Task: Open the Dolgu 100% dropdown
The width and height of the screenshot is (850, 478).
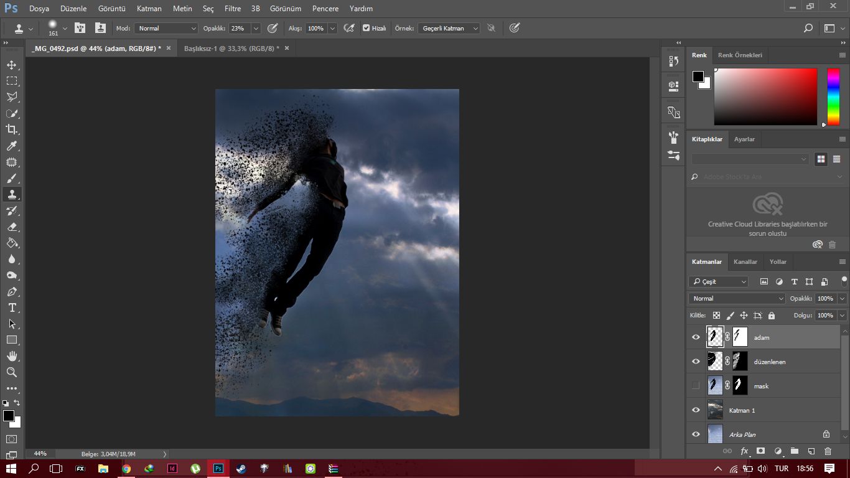Action: pos(842,316)
